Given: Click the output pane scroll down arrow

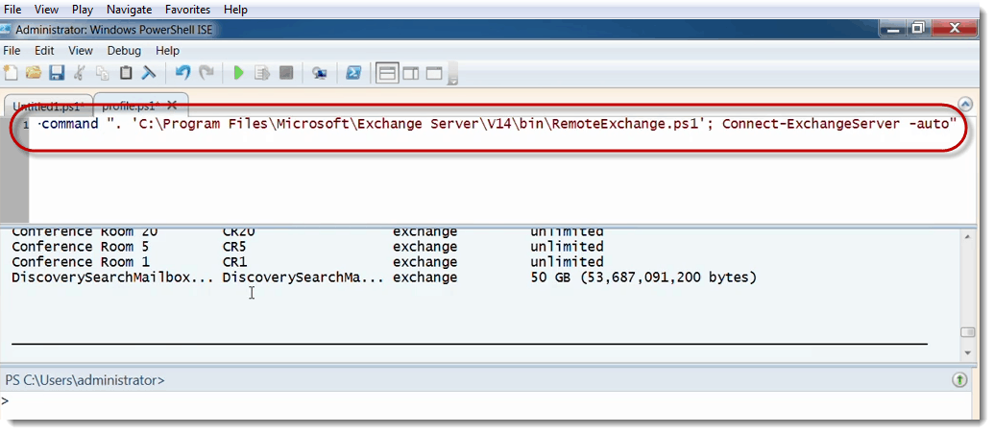Looking at the screenshot, I should coord(967,351).
